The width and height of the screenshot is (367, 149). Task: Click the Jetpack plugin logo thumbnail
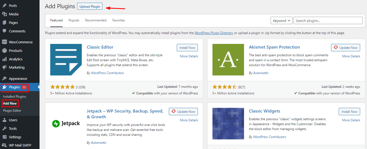[x=66, y=123]
